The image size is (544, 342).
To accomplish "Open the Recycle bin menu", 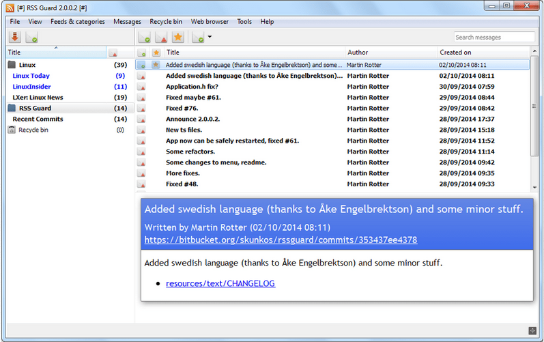I will tap(166, 22).
